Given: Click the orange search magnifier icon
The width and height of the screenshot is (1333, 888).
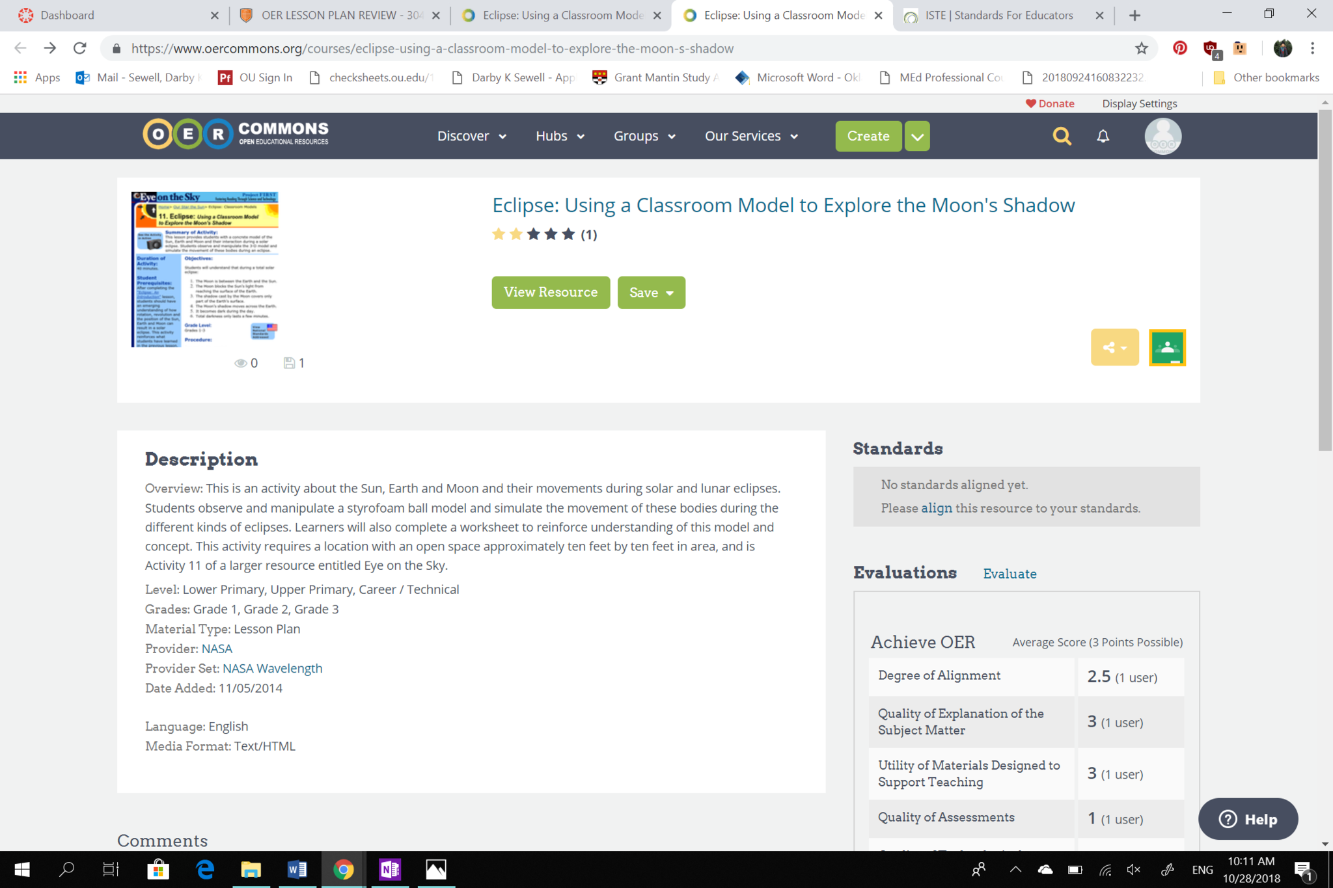Looking at the screenshot, I should [x=1062, y=136].
